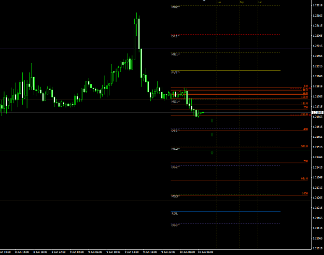Viewport: 324px width, 255px height.
Task: Click the green up arrow below the DS1 line
Action: [x=212, y=135]
